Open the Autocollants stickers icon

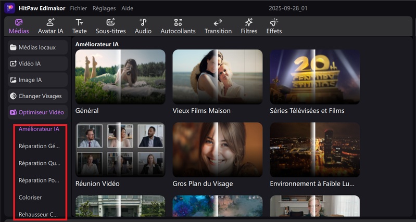pos(178,22)
